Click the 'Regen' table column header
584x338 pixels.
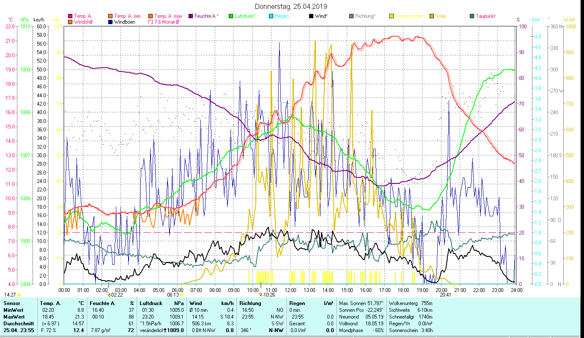[x=297, y=303]
